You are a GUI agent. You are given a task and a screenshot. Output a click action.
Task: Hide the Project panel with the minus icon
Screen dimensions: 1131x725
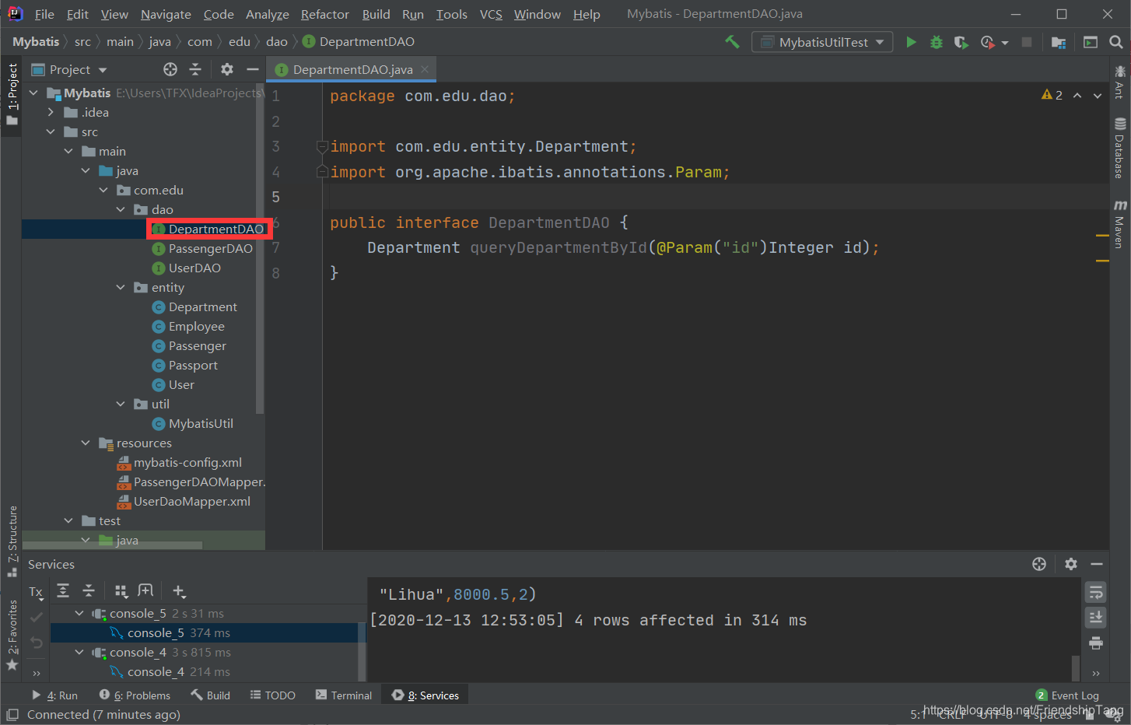click(x=252, y=69)
